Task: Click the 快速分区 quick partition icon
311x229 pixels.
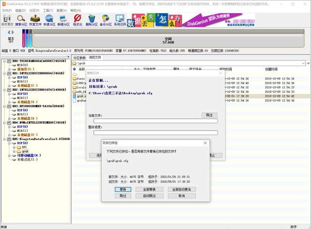Action: [49, 20]
